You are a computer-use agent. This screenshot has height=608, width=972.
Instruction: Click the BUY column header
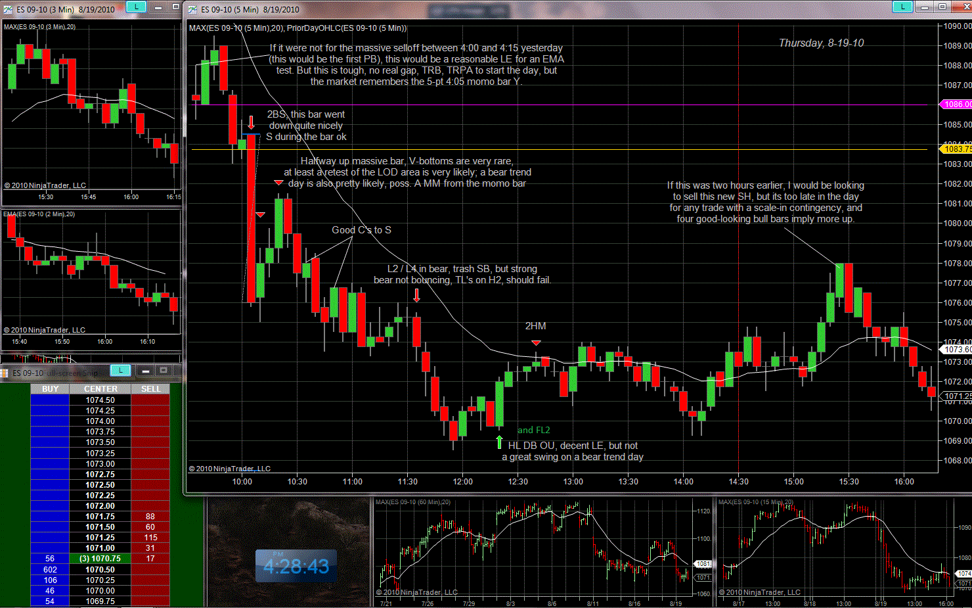click(x=50, y=389)
